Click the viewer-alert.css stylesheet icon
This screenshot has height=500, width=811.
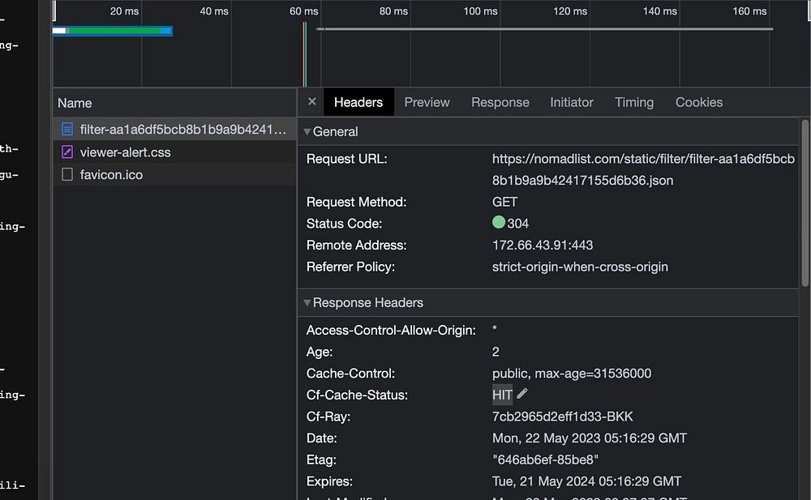click(67, 152)
